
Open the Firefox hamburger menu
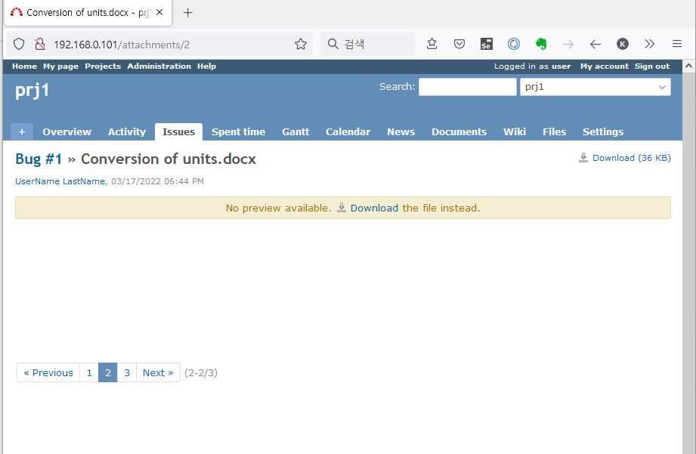pos(676,44)
